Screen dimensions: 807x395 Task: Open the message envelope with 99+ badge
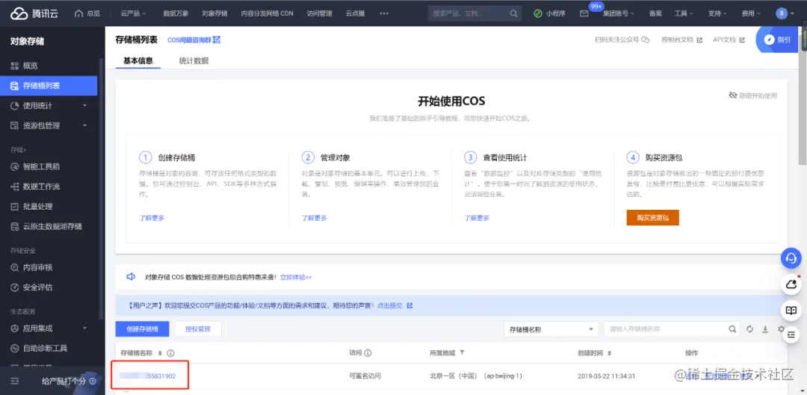click(584, 14)
